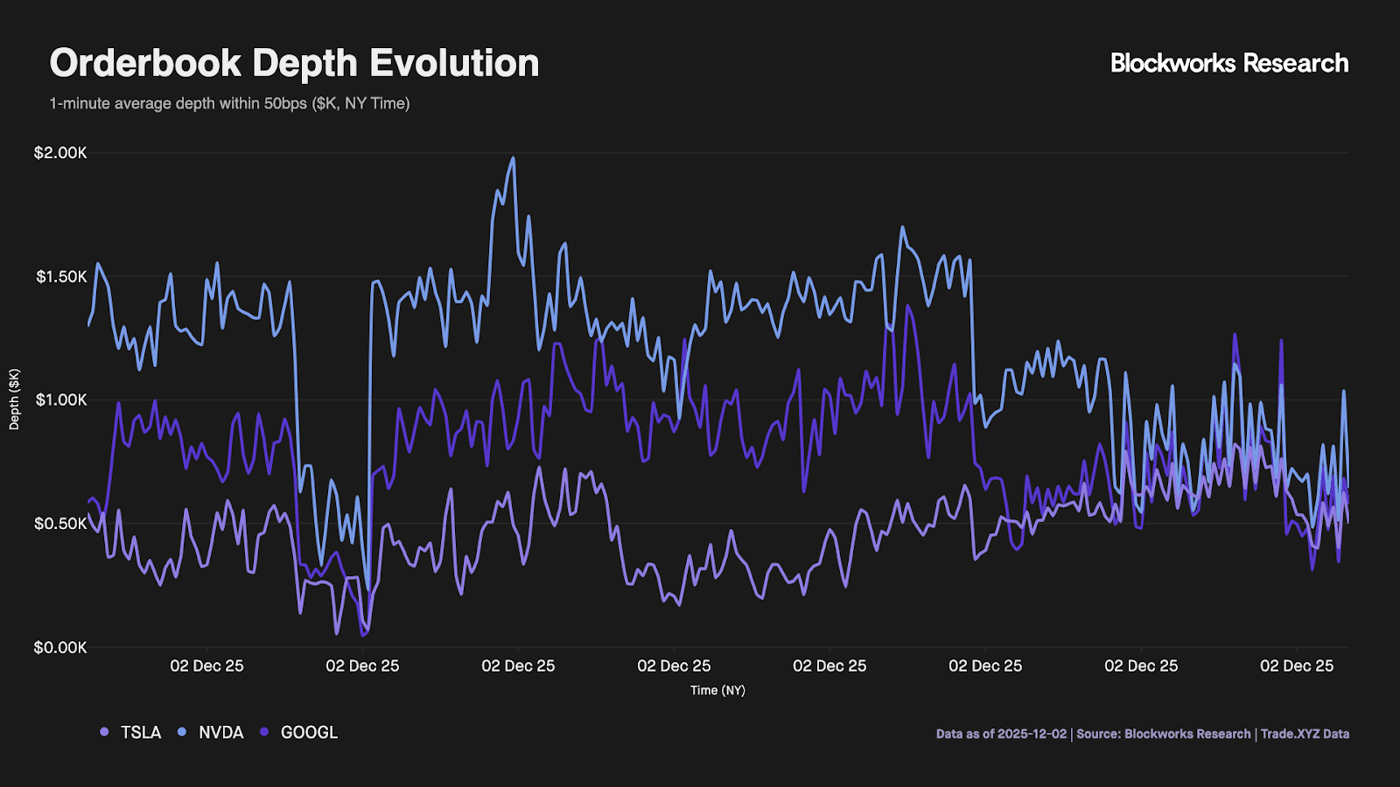Click the NVDA legend color dot

(x=183, y=732)
